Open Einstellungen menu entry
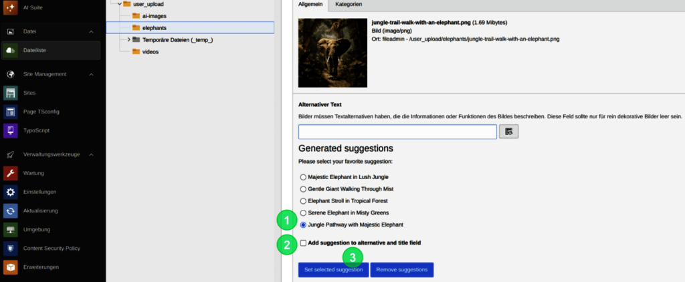 (39, 192)
